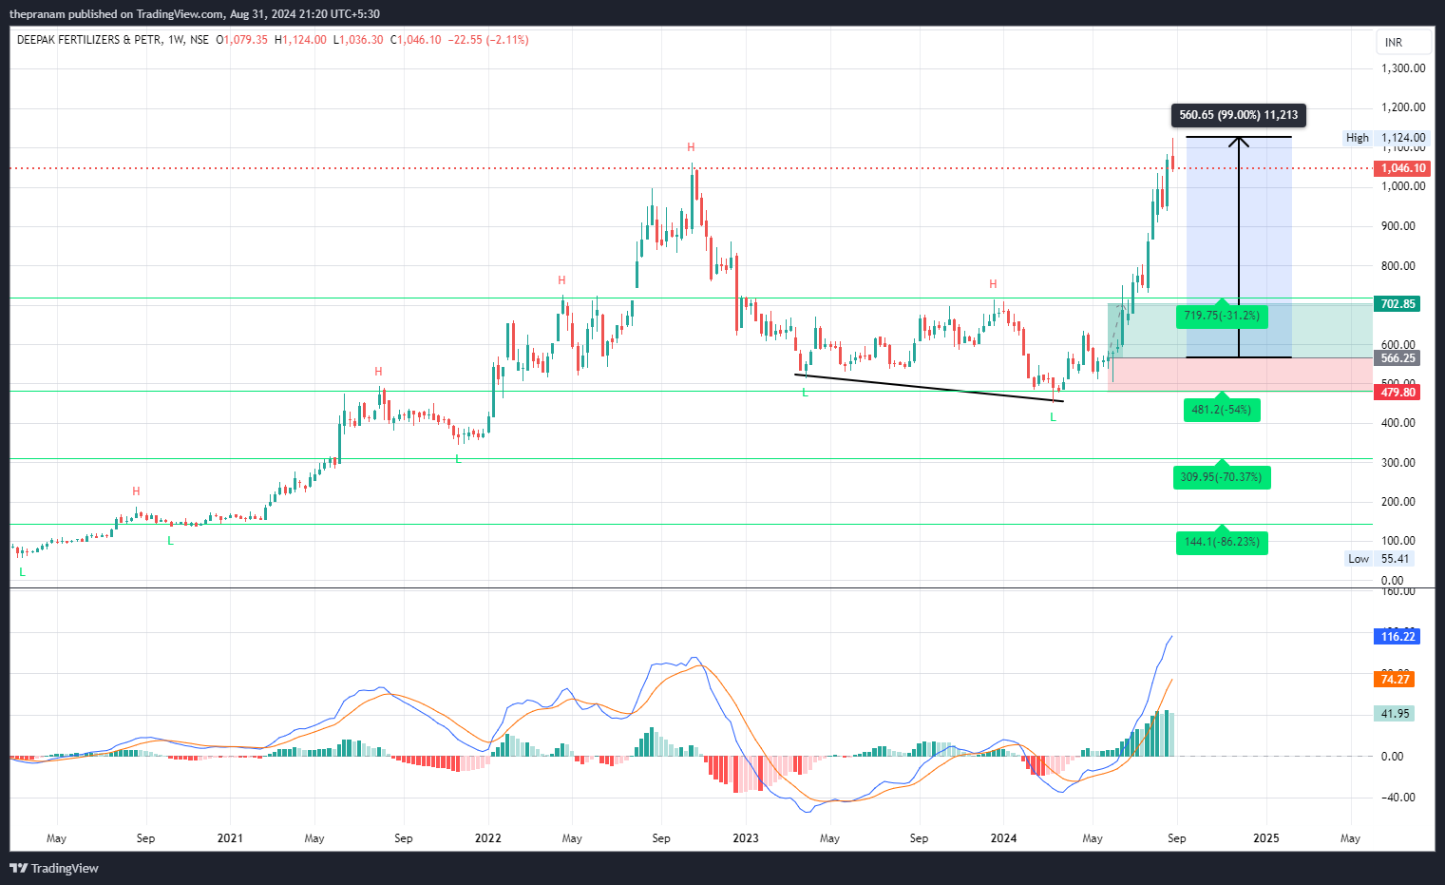Viewport: 1445px width, 885px height.
Task: Click the 144.1(-86.23%) green callout
Action: pyautogui.click(x=1221, y=542)
